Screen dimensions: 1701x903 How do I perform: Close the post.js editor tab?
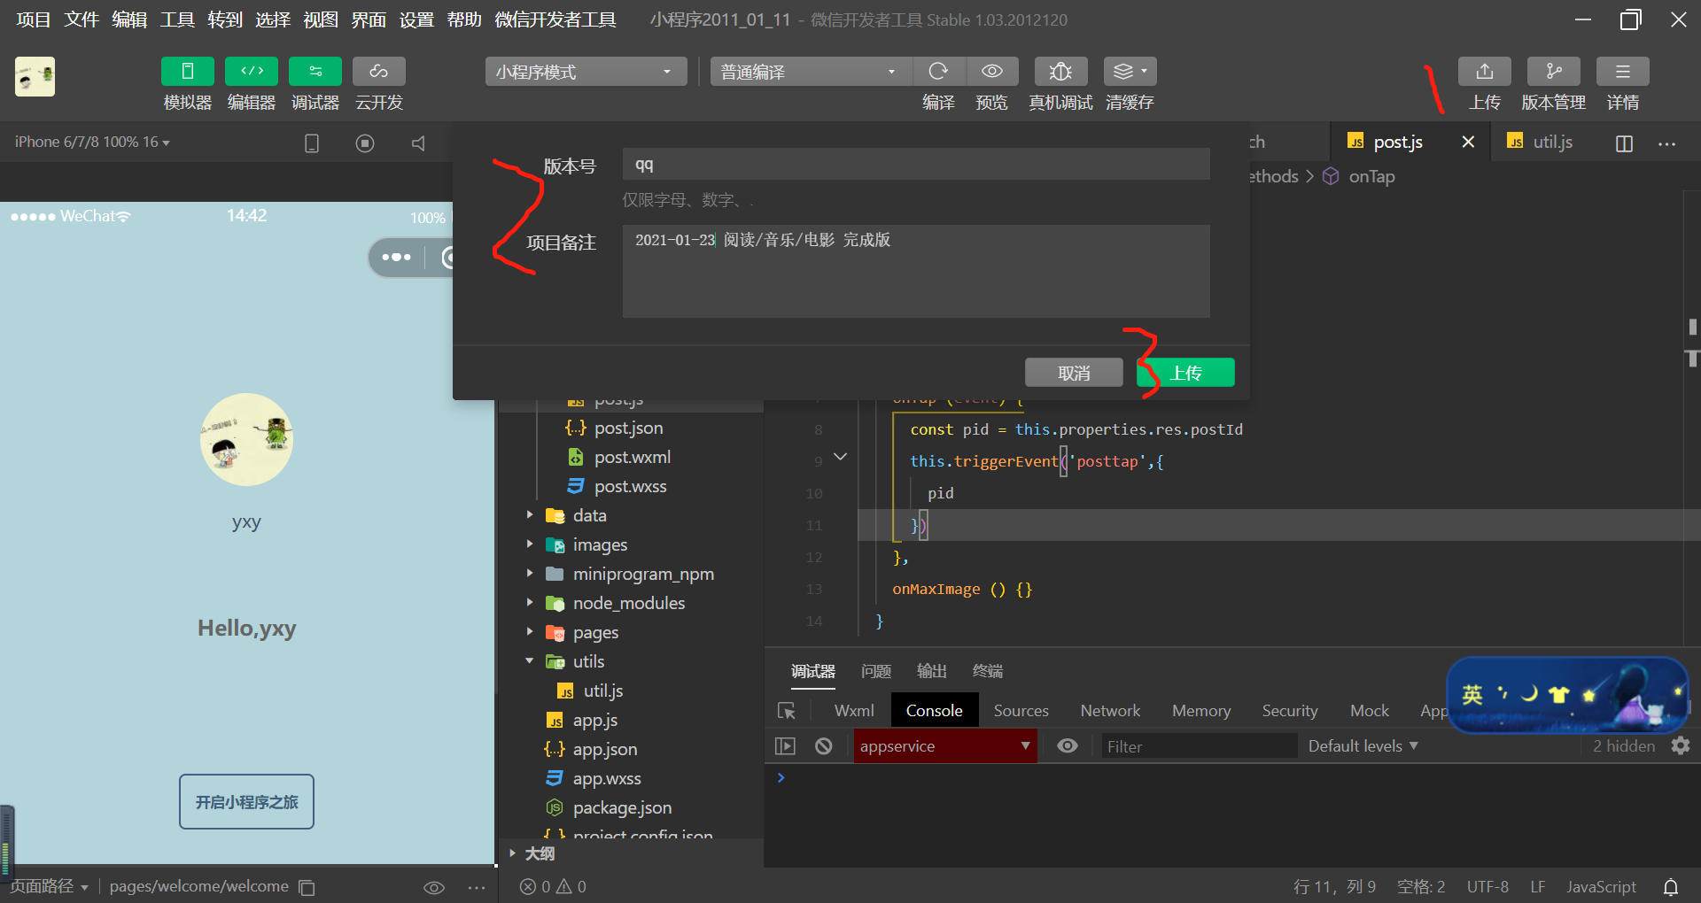(1468, 142)
